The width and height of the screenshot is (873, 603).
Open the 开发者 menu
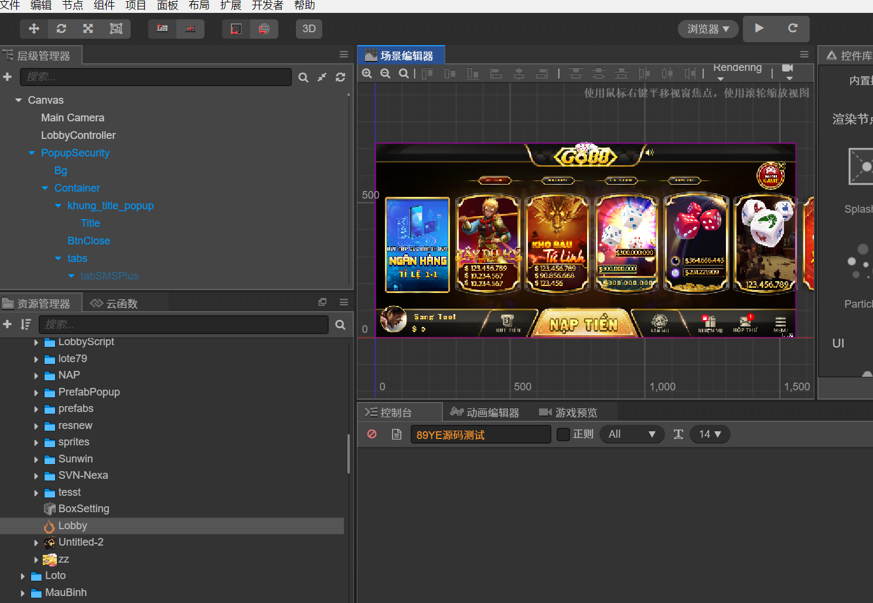point(267,5)
